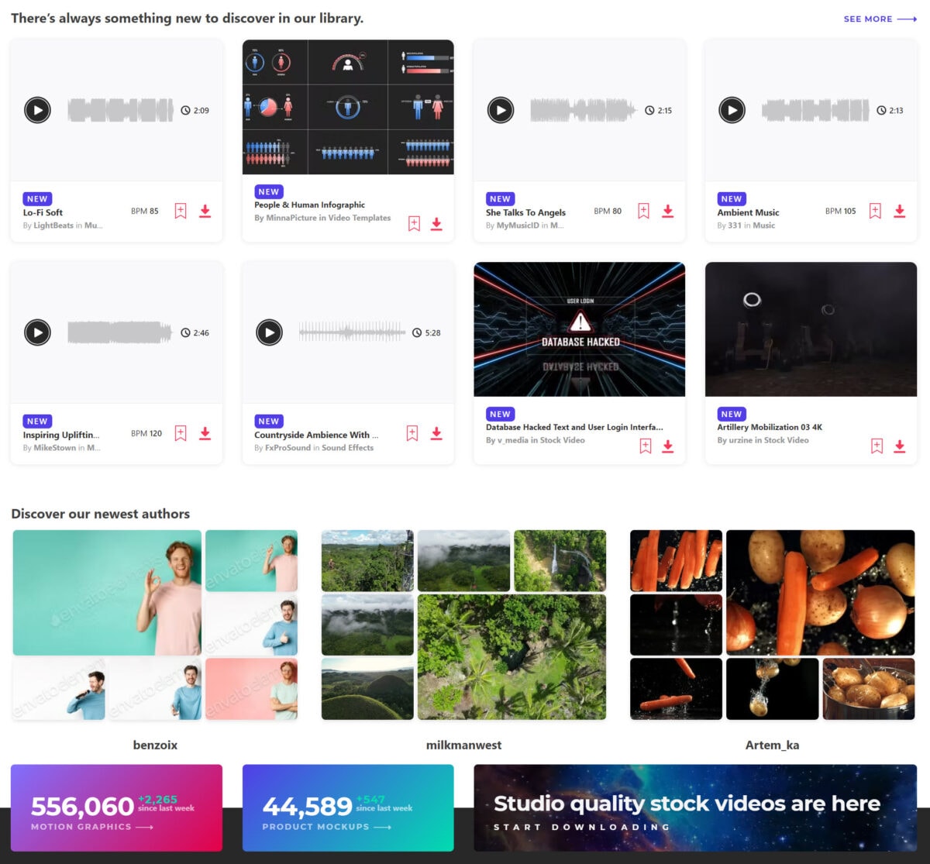Download She Talks To Angels
This screenshot has width=930, height=864.
[x=668, y=210]
